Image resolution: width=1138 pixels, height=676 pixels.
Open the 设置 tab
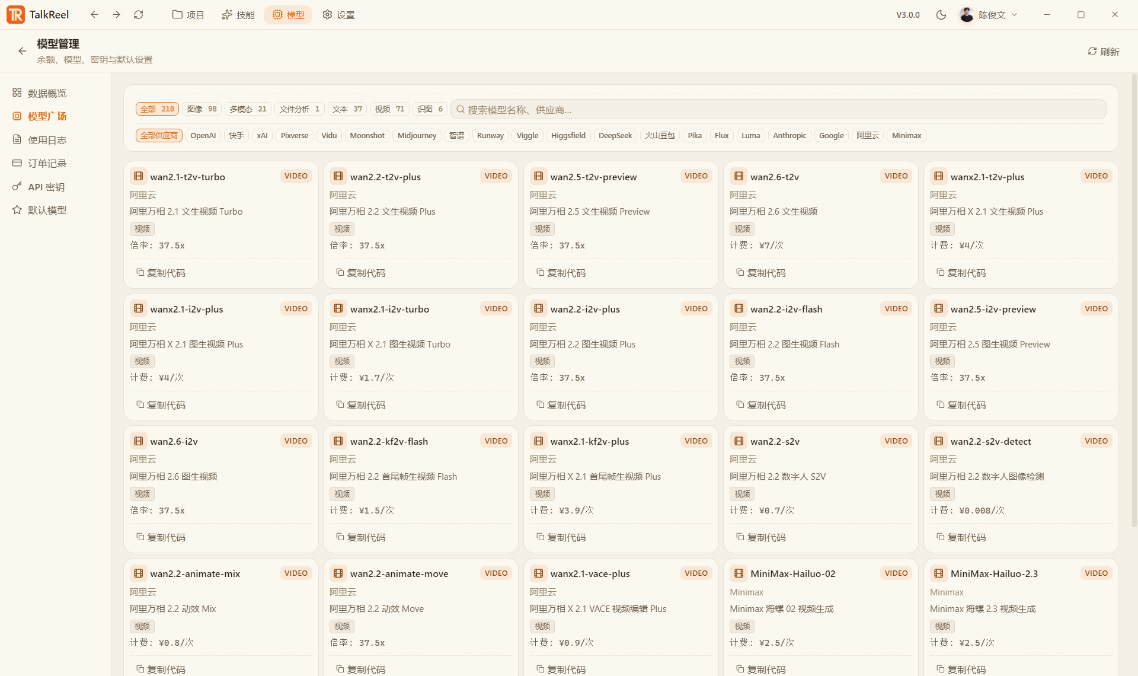tap(338, 15)
